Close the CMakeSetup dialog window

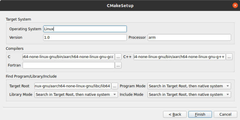(235, 6)
